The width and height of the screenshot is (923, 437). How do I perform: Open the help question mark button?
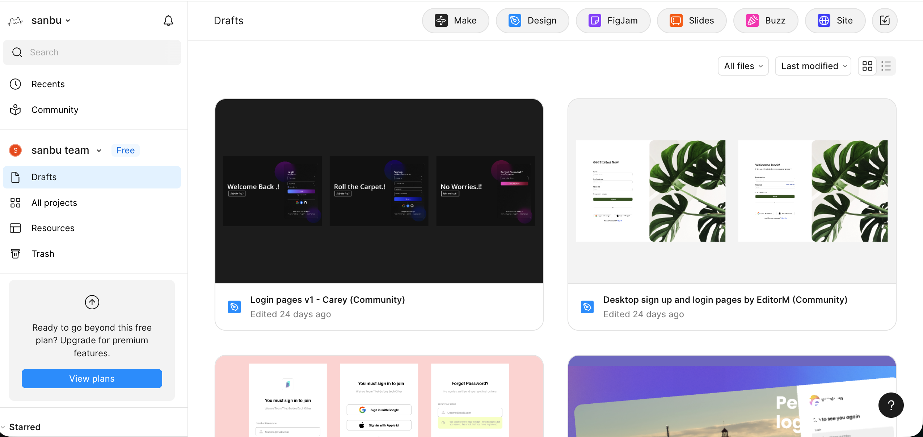[x=891, y=405]
